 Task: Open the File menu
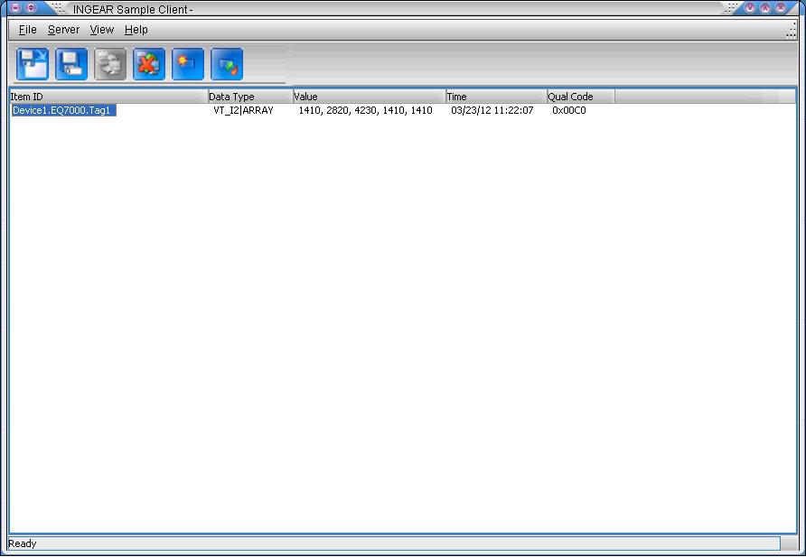tap(28, 30)
